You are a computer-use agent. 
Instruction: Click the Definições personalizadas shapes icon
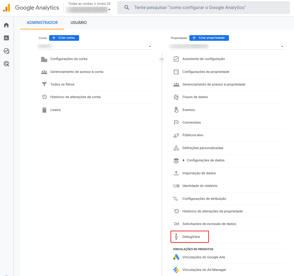[176, 148]
